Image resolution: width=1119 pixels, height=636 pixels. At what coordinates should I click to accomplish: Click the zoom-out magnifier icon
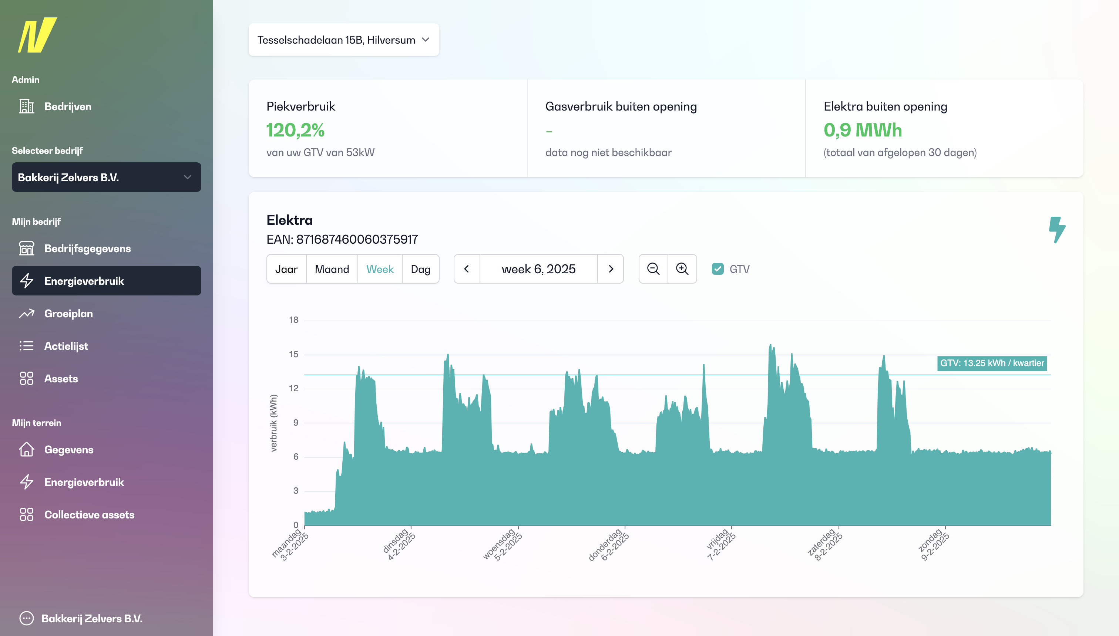pos(653,269)
